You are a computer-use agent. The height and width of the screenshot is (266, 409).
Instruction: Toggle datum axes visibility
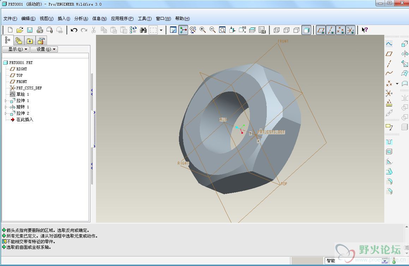tap(331, 30)
